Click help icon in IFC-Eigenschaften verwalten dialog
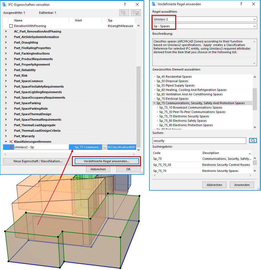The image size is (261, 270). tap(125, 4)
